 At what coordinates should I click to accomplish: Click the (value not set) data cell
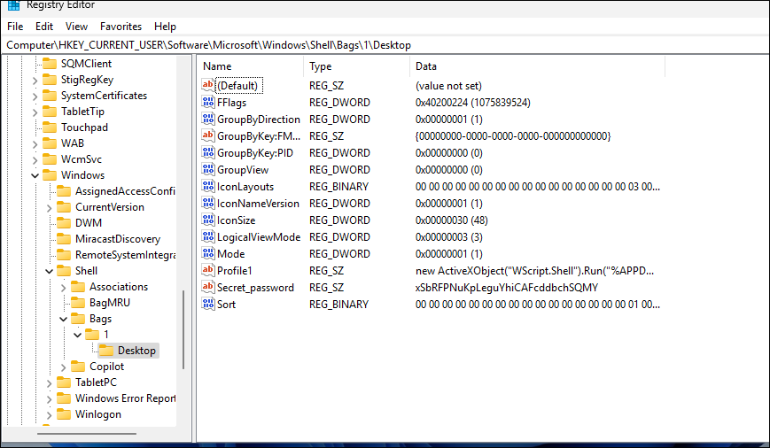tap(448, 85)
